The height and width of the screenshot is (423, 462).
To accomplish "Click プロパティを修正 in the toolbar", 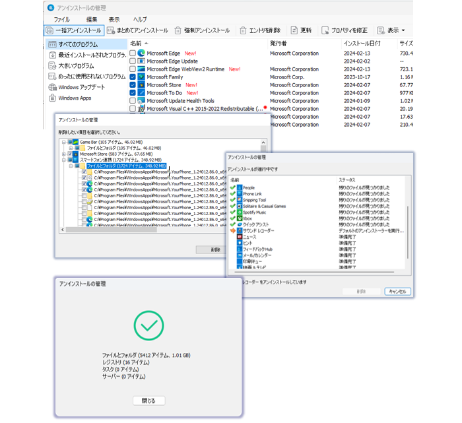I will pos(345,30).
